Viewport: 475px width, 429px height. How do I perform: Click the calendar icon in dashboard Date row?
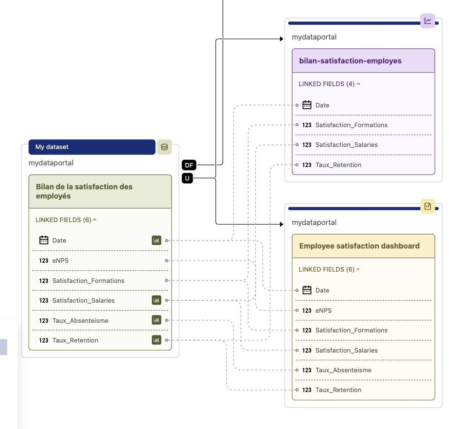(x=307, y=290)
